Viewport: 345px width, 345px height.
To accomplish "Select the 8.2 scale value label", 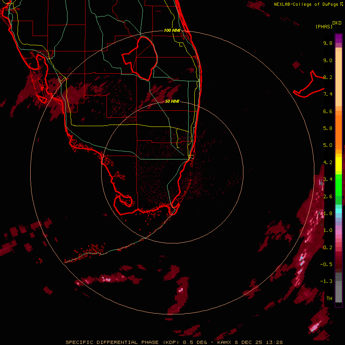I will tap(328, 77).
